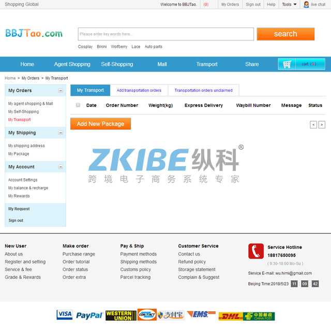This screenshot has width=331, height=328.
Task: Click the DHL logo
Action: point(231,317)
